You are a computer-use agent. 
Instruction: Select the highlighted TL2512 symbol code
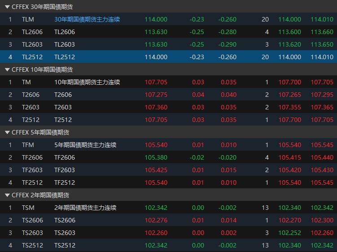32,57
